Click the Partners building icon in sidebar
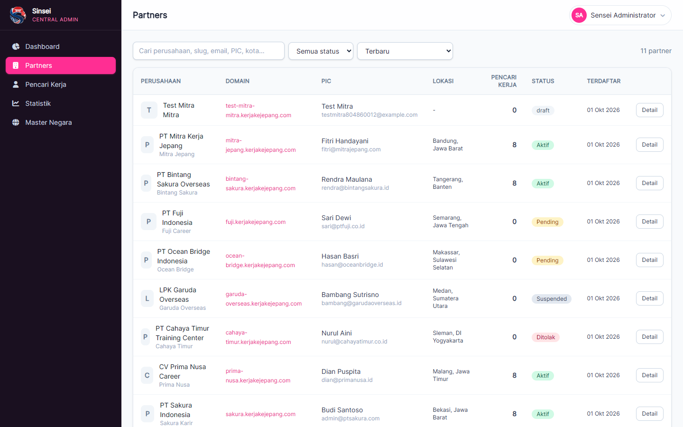This screenshot has width=683, height=427. (16, 65)
